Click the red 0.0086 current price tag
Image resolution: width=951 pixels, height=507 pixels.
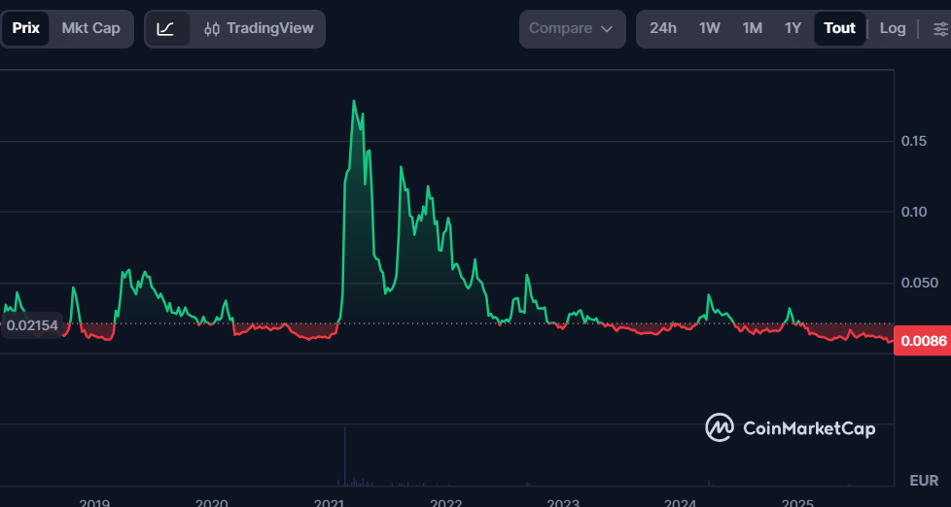pos(923,342)
